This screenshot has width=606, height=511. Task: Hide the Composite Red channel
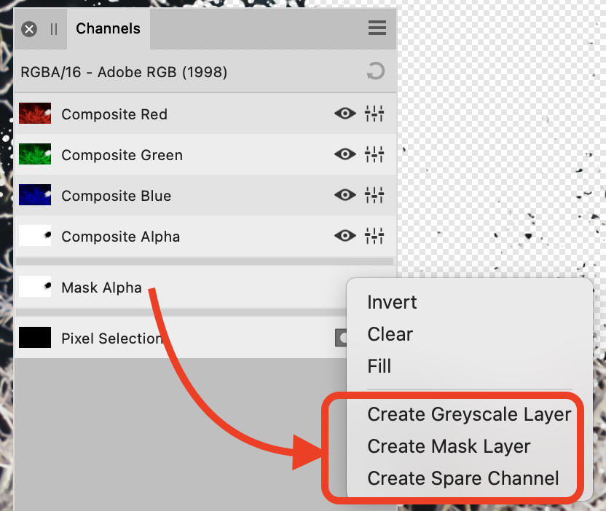345,114
